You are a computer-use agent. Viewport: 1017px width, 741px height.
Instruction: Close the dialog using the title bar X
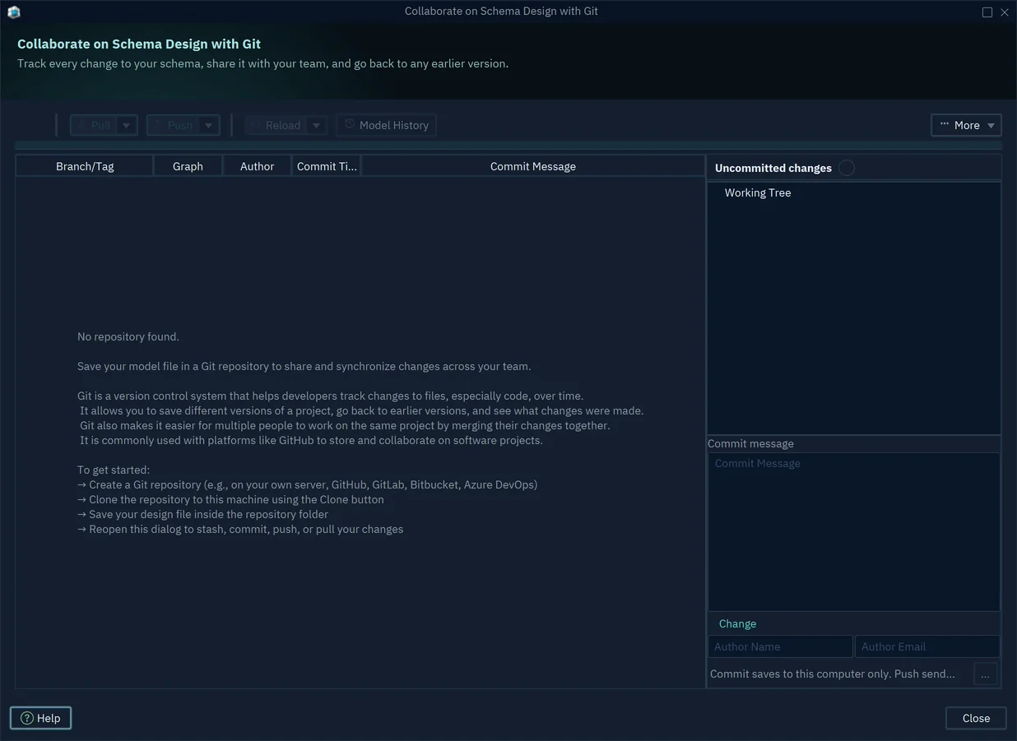click(x=1005, y=12)
